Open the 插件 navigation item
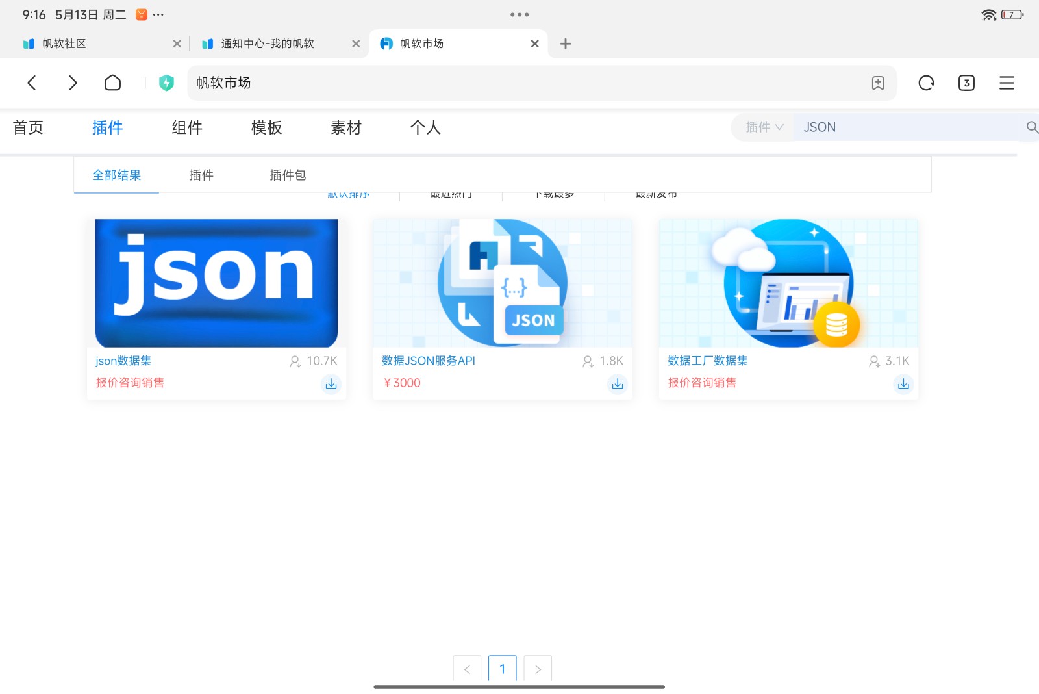The width and height of the screenshot is (1039, 694). (107, 127)
